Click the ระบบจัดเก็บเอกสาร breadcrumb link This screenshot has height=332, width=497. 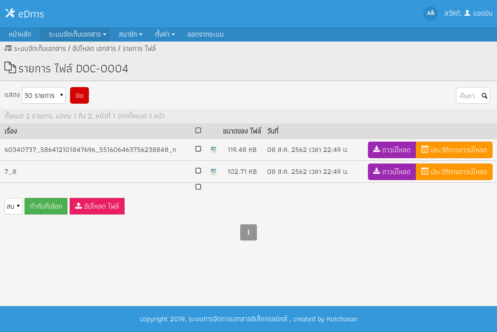click(40, 49)
